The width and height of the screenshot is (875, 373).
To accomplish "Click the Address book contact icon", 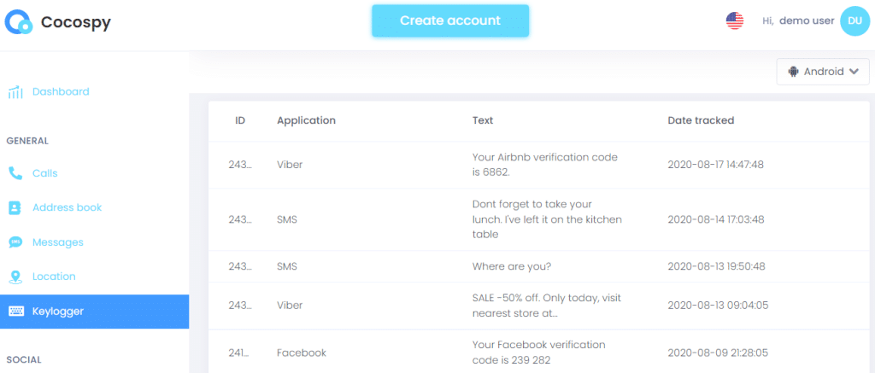I will (x=15, y=208).
